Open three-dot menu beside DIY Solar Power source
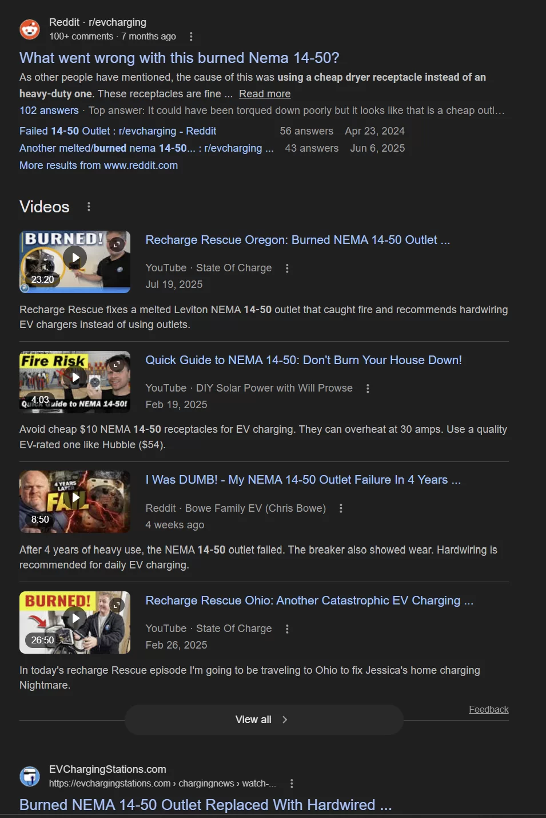Image resolution: width=546 pixels, height=818 pixels. [368, 388]
